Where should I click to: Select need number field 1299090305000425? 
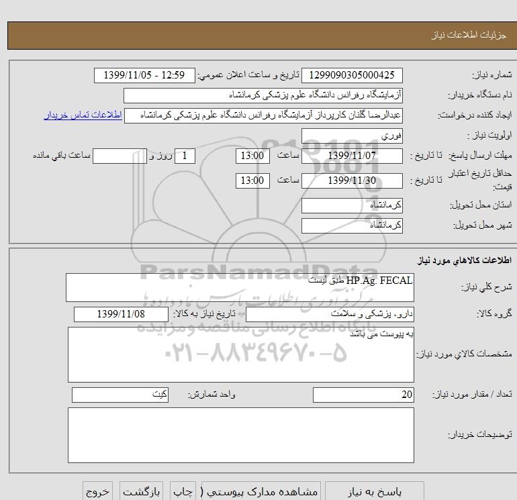pyautogui.click(x=352, y=75)
